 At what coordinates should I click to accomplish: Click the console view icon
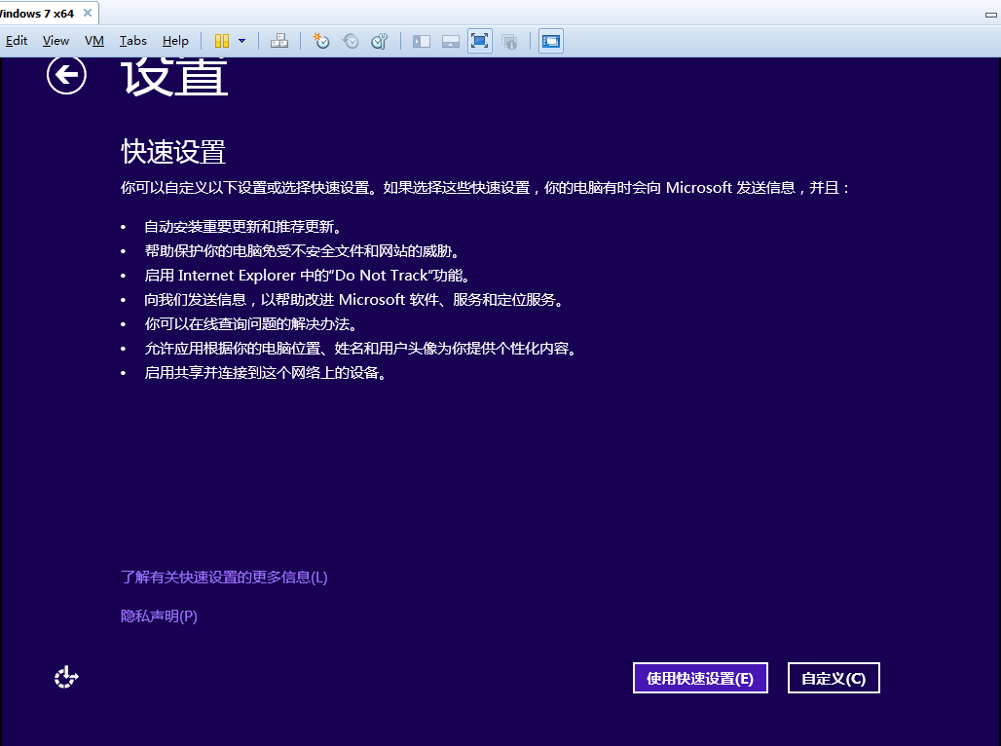(x=551, y=41)
